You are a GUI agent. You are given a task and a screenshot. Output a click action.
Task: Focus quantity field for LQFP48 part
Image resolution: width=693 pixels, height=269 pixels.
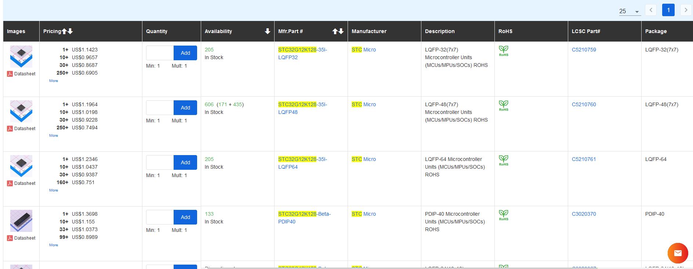pos(160,108)
